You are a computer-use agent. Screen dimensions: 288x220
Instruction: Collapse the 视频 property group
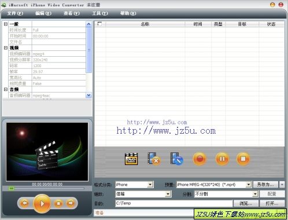click(x=6, y=47)
